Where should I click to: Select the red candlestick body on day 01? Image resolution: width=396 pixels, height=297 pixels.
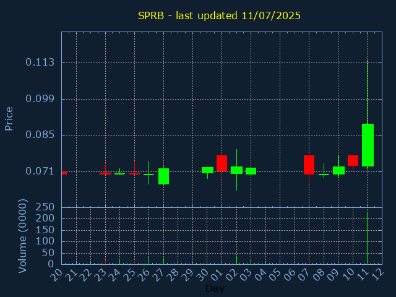coord(222,163)
